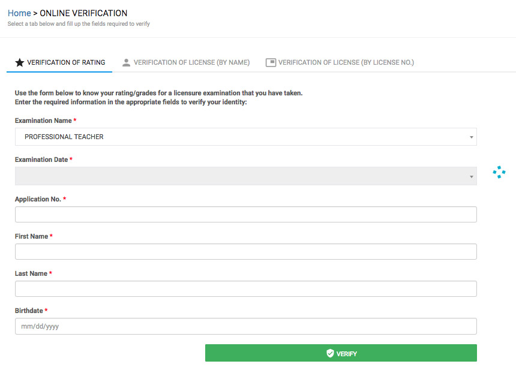Open the Examination Name dropdown arrow

tap(471, 137)
